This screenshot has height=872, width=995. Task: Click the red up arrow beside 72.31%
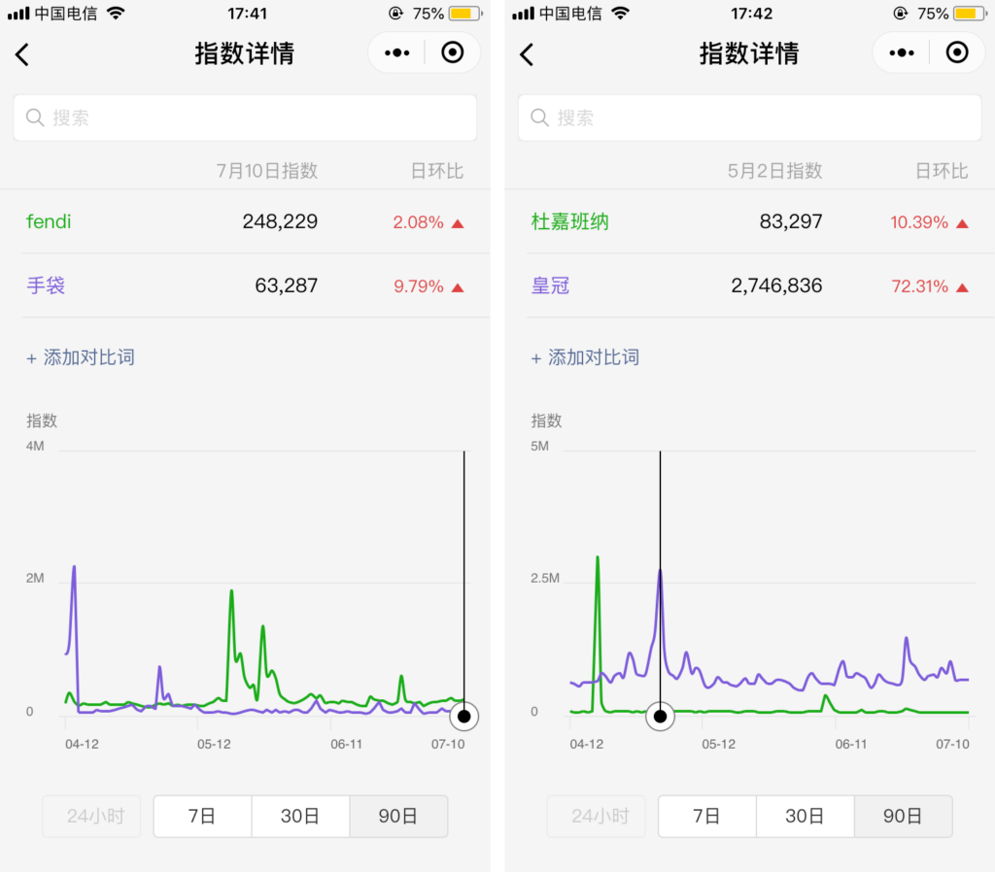[x=962, y=287]
